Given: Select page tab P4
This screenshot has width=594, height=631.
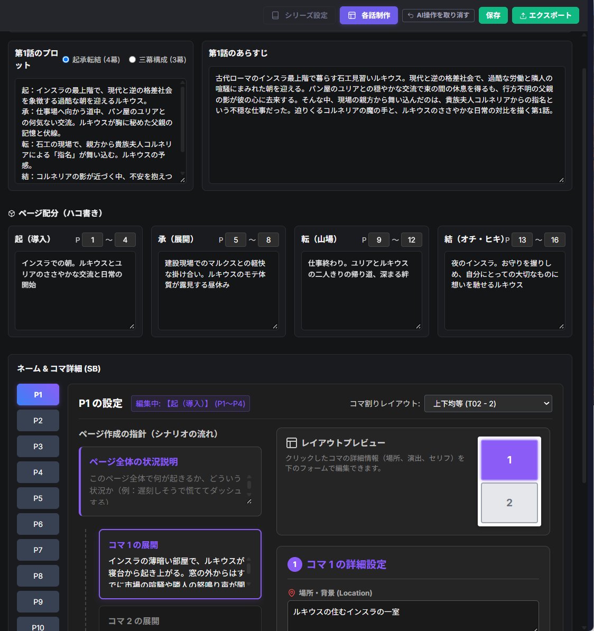Looking at the screenshot, I should (38, 472).
